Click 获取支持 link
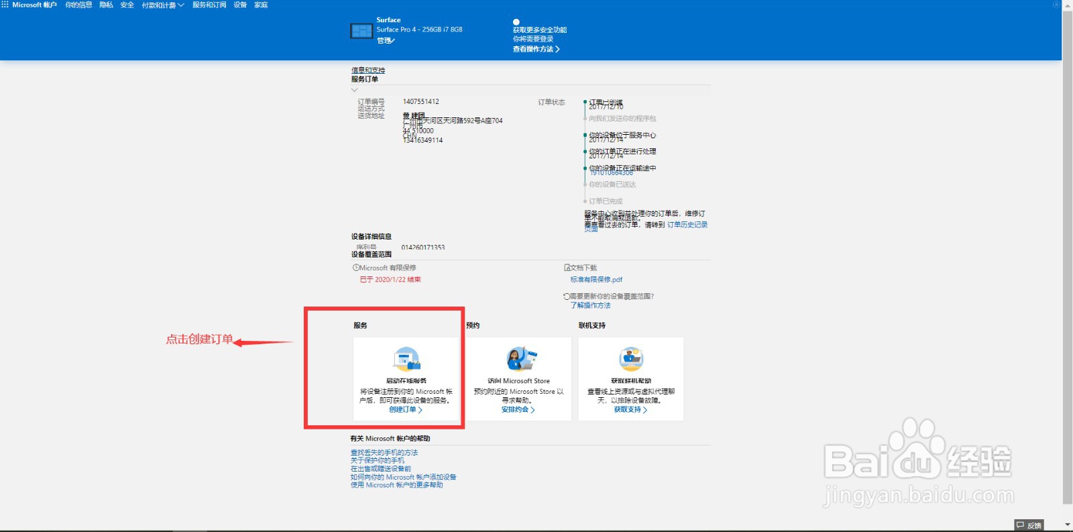 [631, 409]
